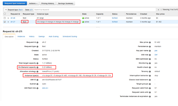The height and width of the screenshot is (106, 178).
Task: Click info icon beside Subnet
Action: (x=37, y=84)
